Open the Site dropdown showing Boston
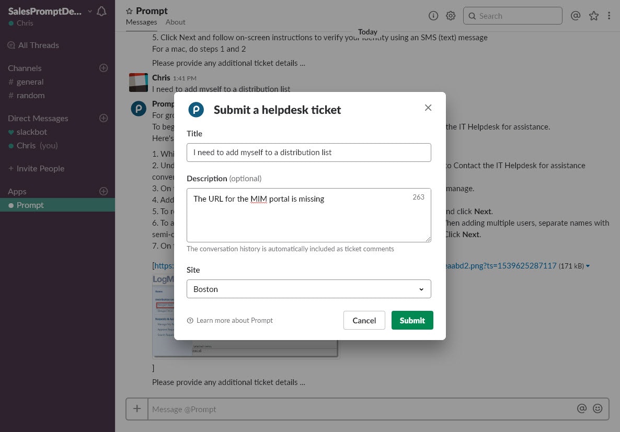 pyautogui.click(x=308, y=289)
